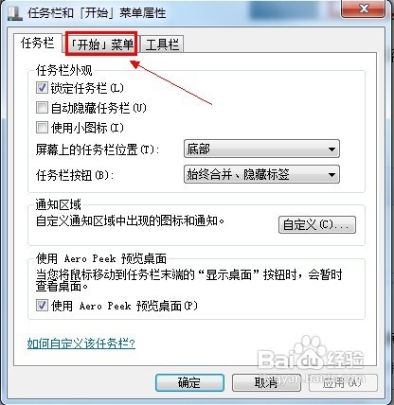Click the 锁定任务栏(L) label text
This screenshot has width=394, height=405.
(x=87, y=88)
